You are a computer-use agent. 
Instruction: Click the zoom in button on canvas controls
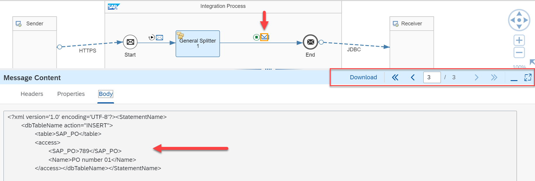pos(519,40)
